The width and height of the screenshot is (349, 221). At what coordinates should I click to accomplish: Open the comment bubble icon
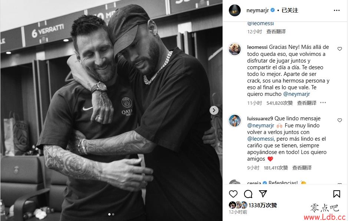(x=248, y=194)
